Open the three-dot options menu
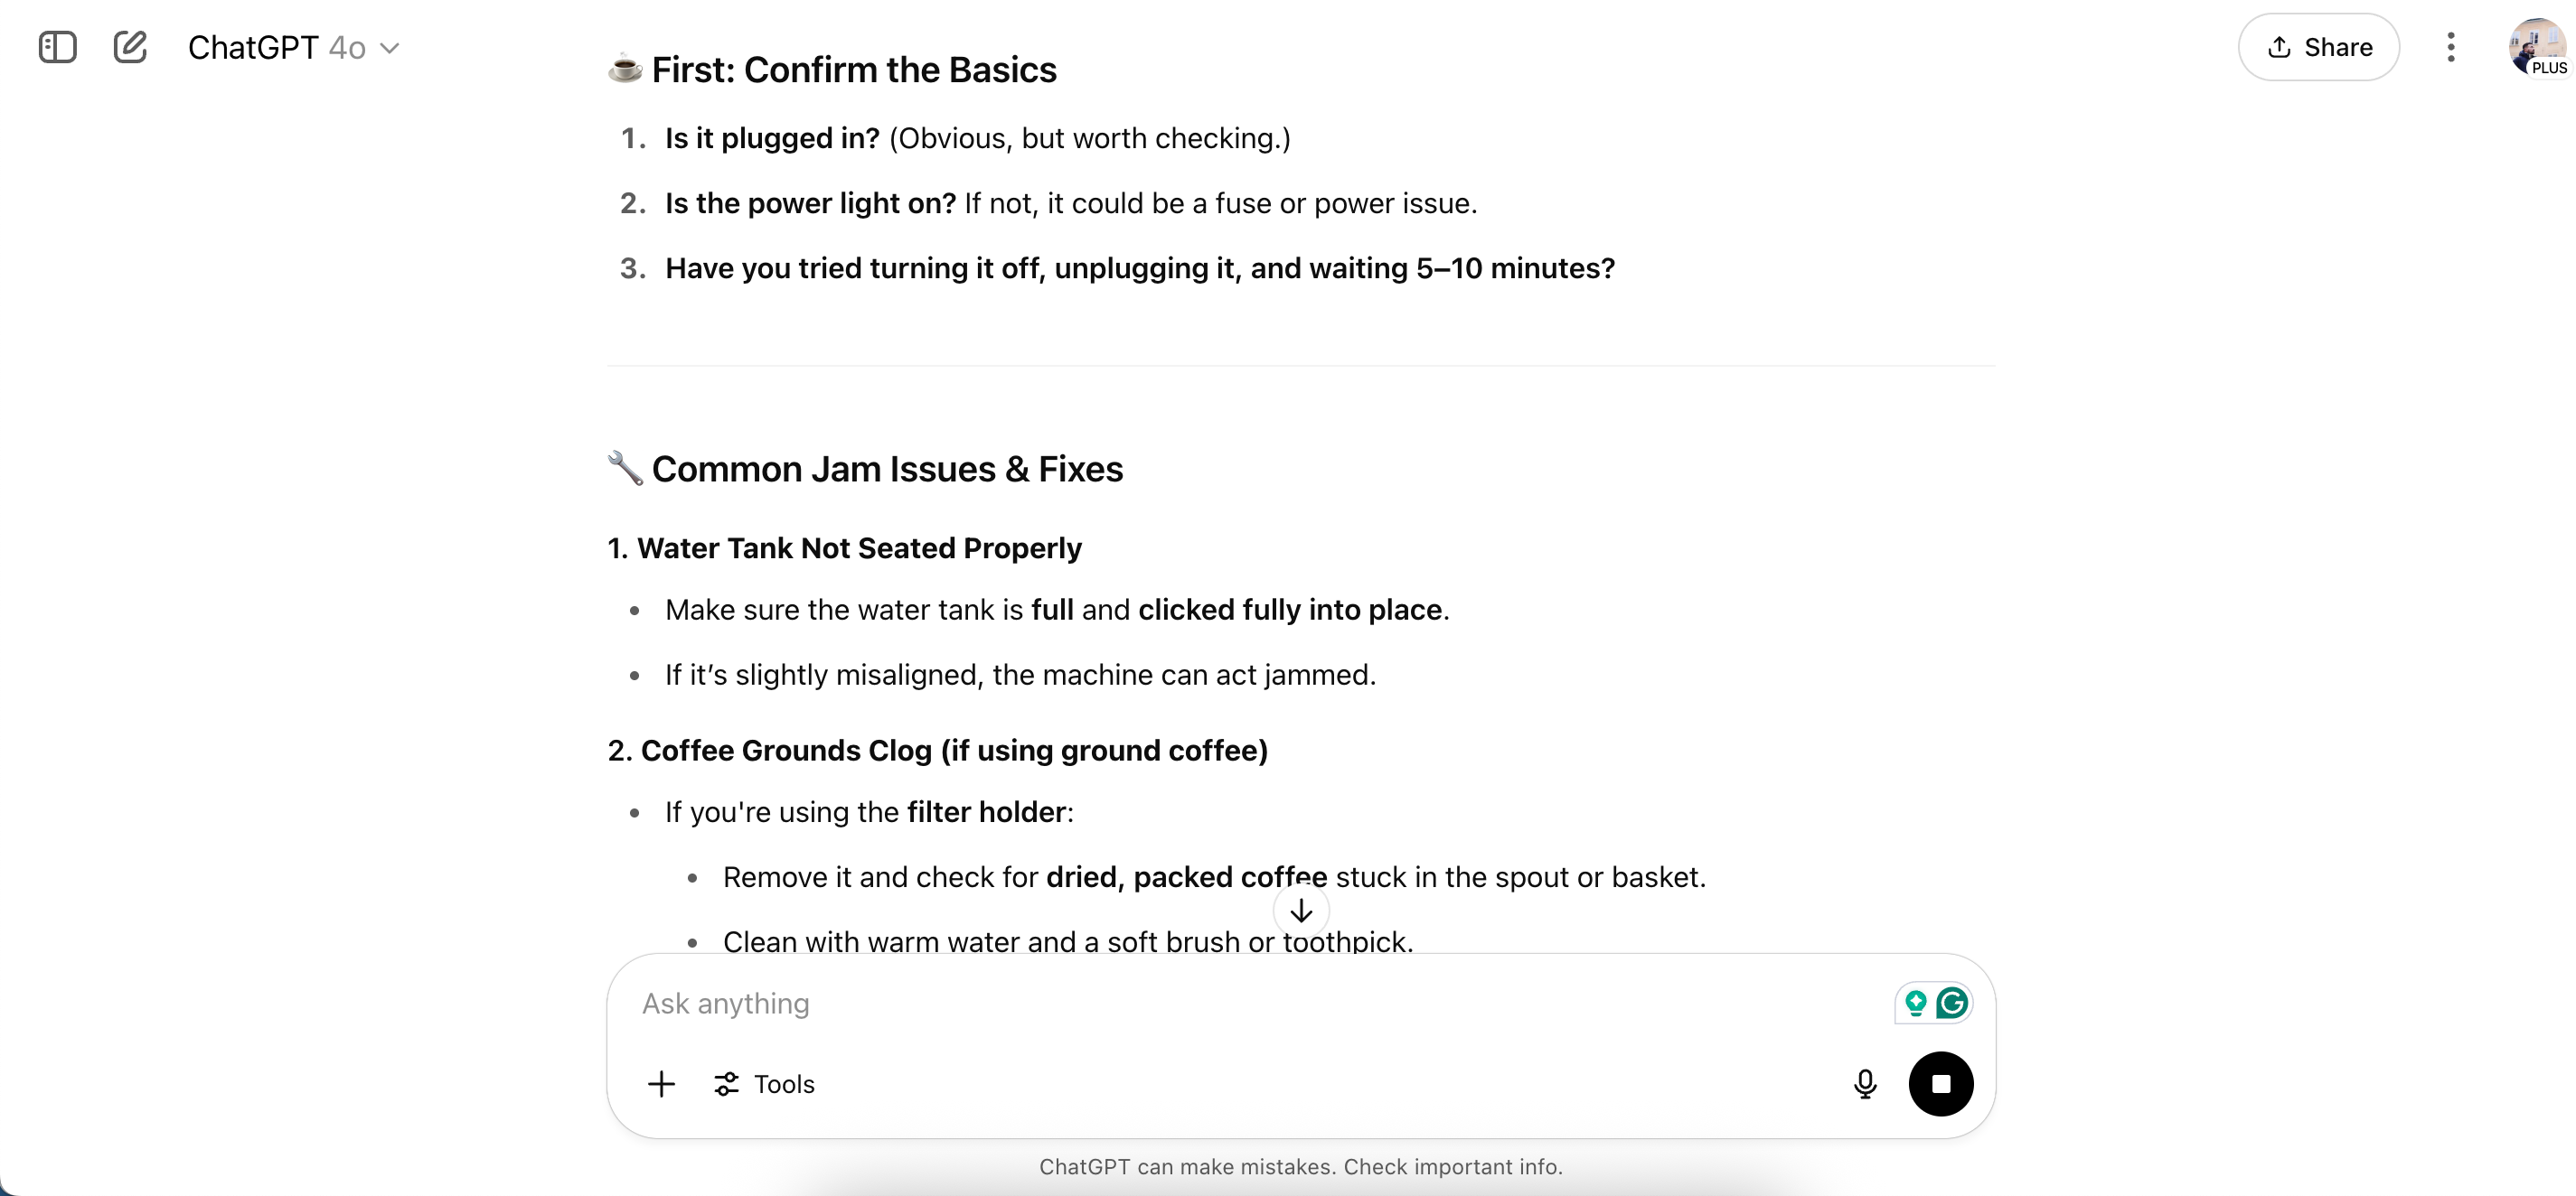The width and height of the screenshot is (2576, 1196). click(2450, 47)
